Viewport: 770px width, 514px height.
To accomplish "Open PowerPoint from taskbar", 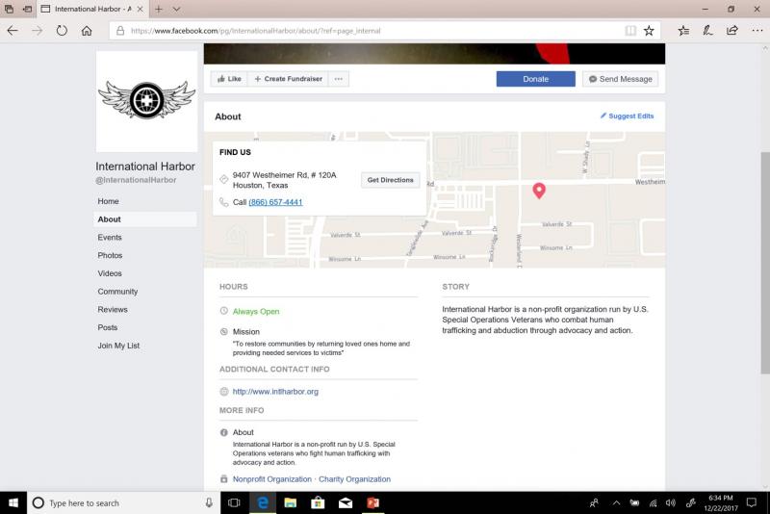I will point(372,502).
